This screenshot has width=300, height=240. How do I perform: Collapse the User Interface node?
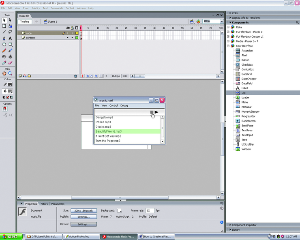[x=228, y=46]
